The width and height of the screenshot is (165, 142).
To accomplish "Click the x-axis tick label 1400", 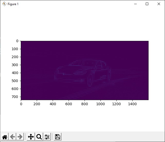I will click(x=132, y=104).
